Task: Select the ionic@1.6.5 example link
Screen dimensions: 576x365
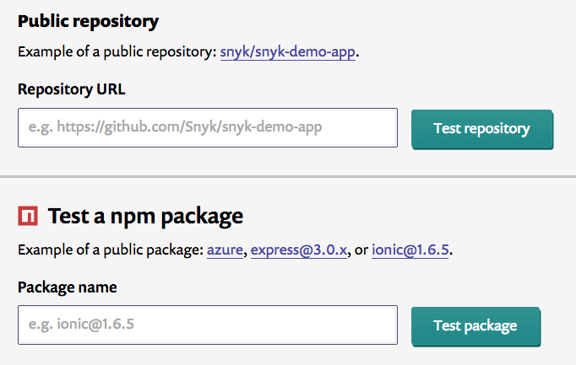Action: click(x=410, y=251)
